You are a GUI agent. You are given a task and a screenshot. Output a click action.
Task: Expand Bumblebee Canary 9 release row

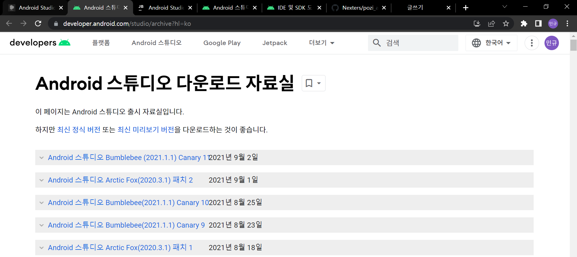tap(284, 225)
